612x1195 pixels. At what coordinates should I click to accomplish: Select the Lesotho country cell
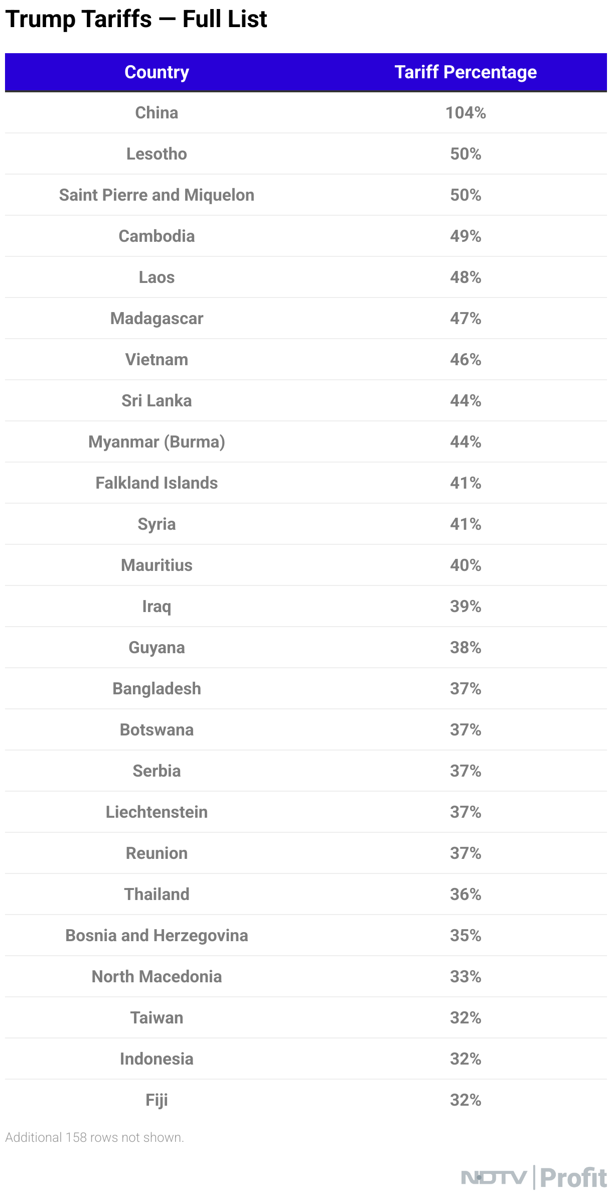click(x=157, y=154)
